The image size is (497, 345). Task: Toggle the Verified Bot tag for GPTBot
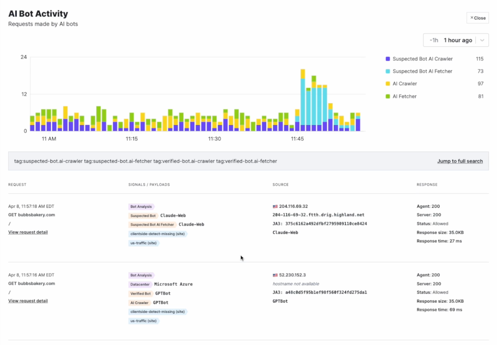141,293
